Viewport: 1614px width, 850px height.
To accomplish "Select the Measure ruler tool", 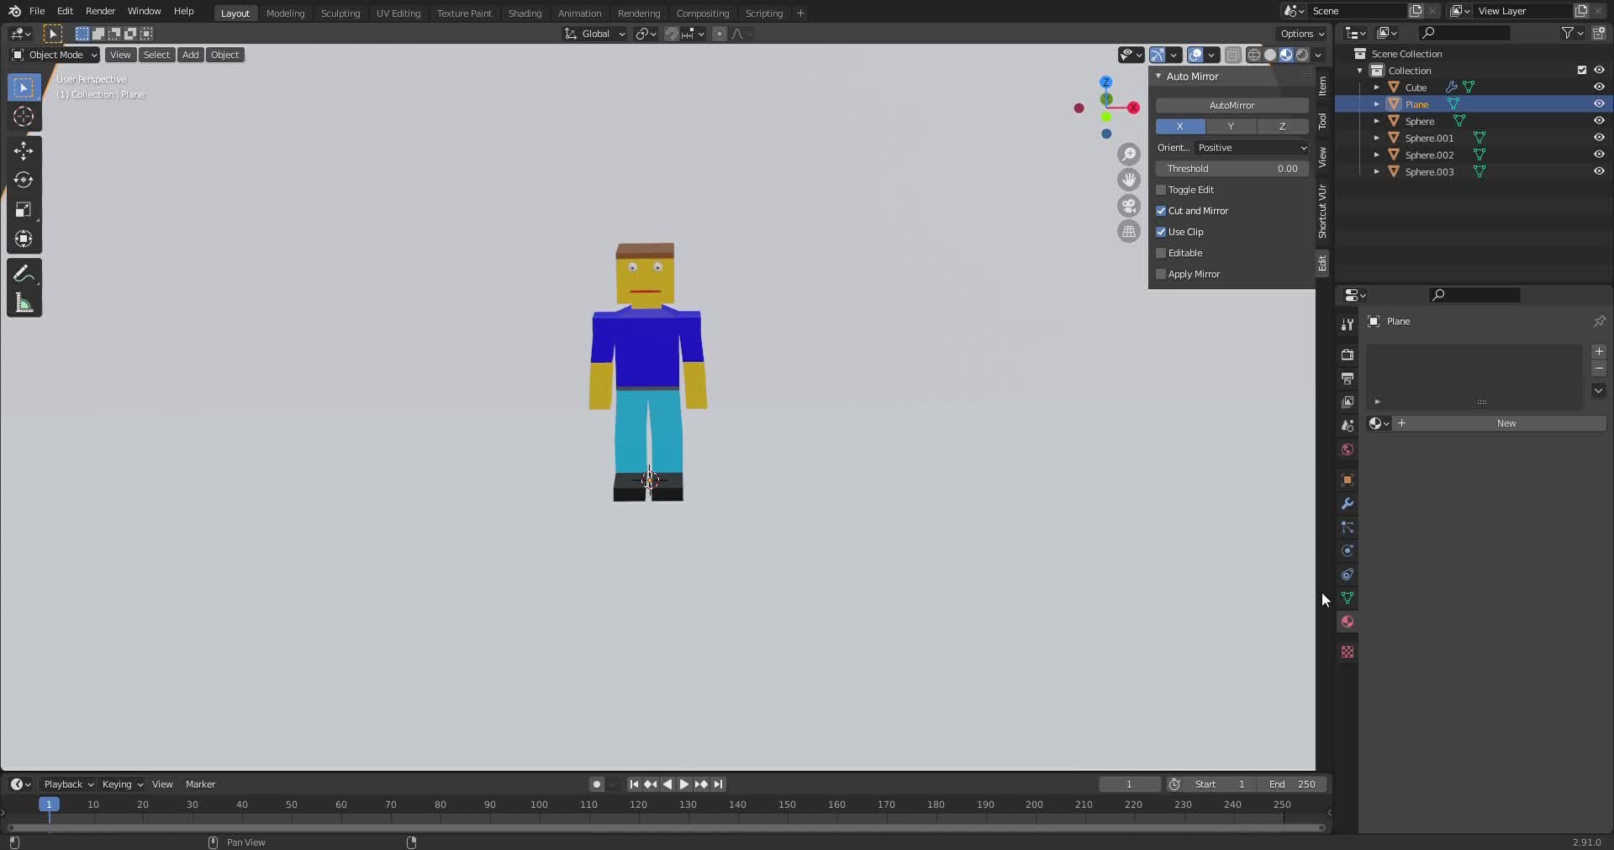I will click(24, 303).
